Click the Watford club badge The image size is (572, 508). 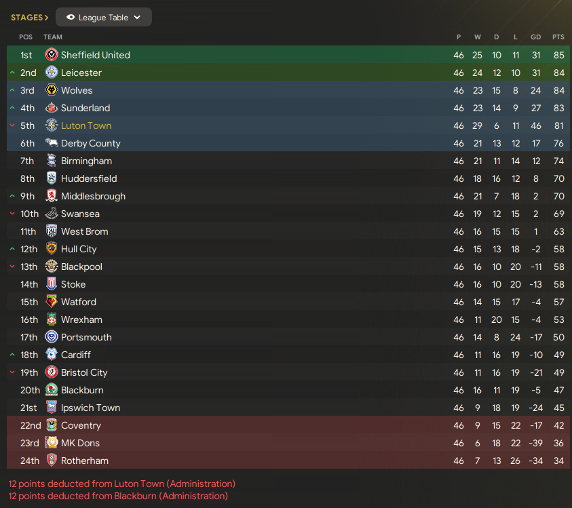[52, 302]
